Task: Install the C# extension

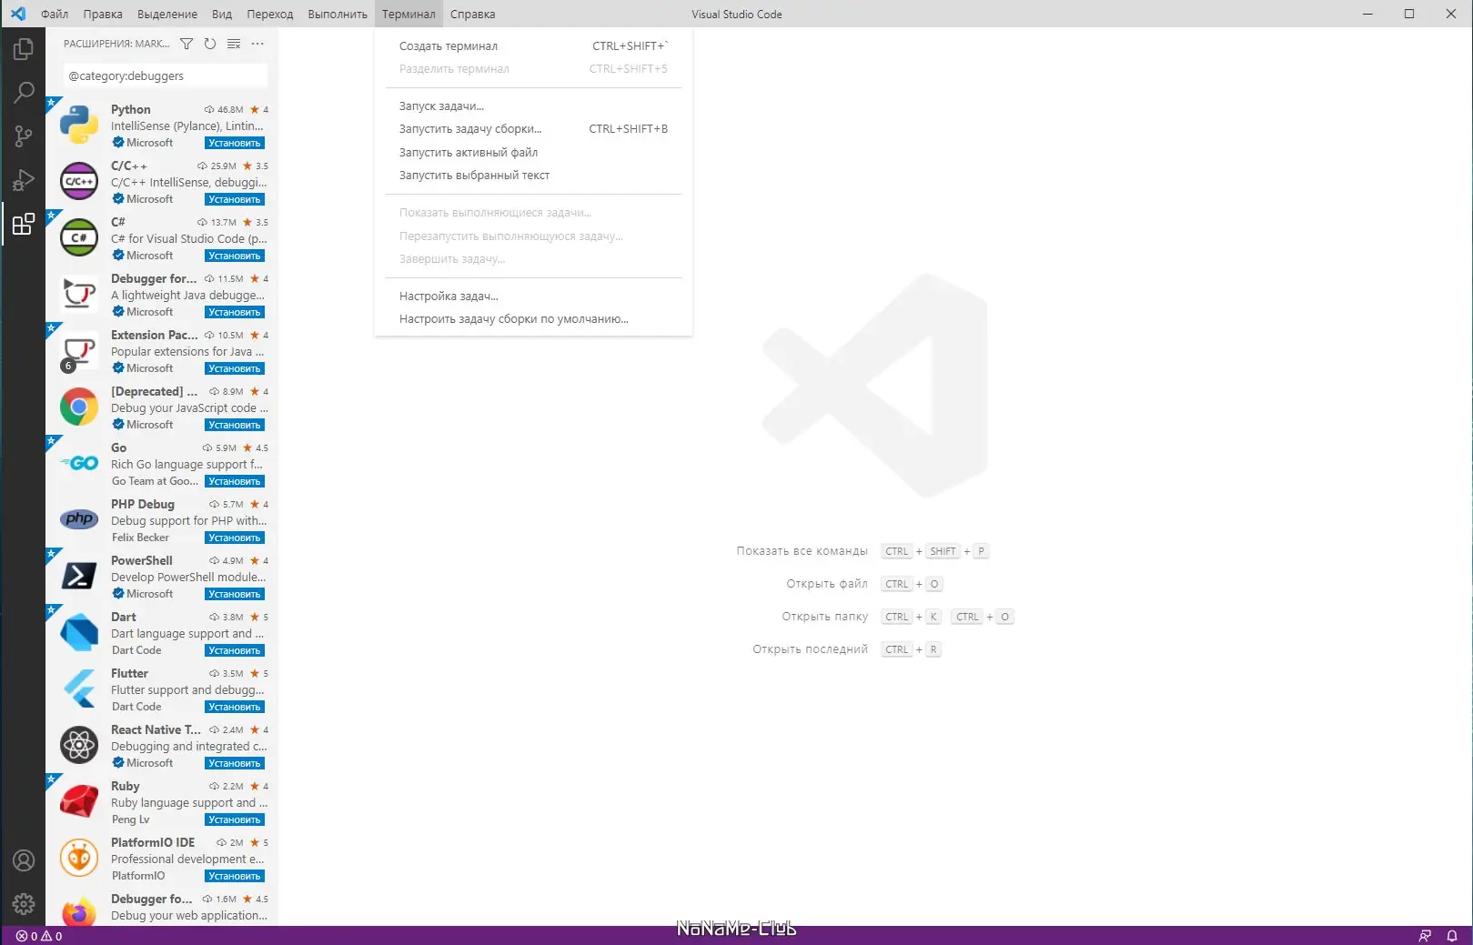Action: click(x=235, y=256)
